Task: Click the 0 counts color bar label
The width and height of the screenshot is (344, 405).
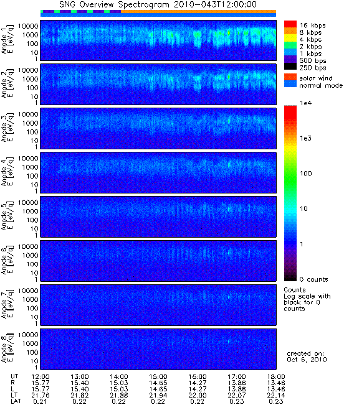Action: [x=313, y=279]
